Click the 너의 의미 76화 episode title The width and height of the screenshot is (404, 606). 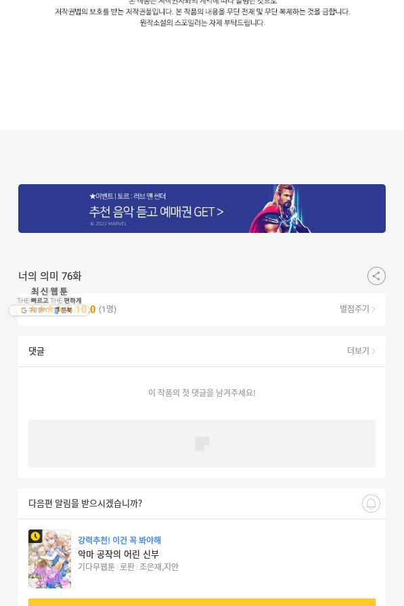[x=50, y=276]
